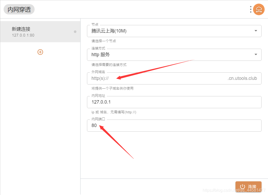Open the three-dot options menu

click(x=250, y=9)
